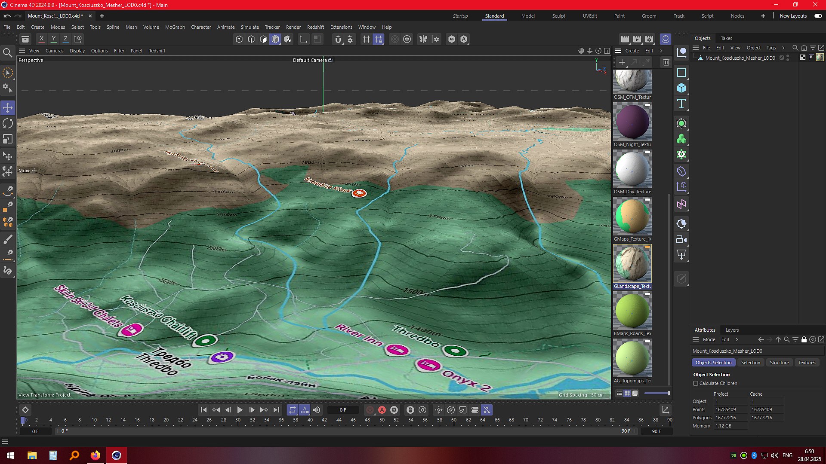
Task: Open the Structure attribute tab
Action: (x=780, y=363)
